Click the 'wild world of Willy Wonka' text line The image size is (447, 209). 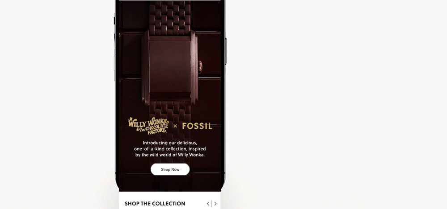180,155
